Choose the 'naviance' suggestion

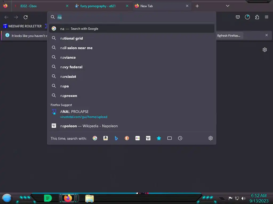coord(132,57)
